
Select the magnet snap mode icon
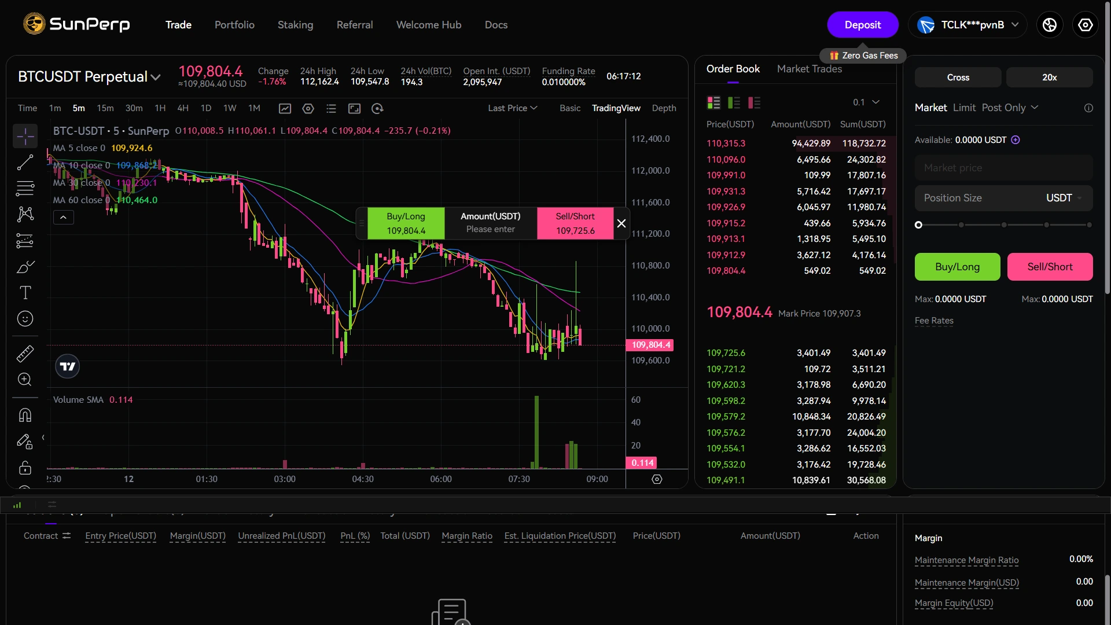pos(25,415)
